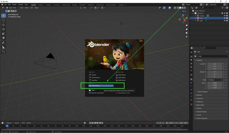Activate the Move tool
This screenshot has height=133, width=229.
[x=4, y=25]
